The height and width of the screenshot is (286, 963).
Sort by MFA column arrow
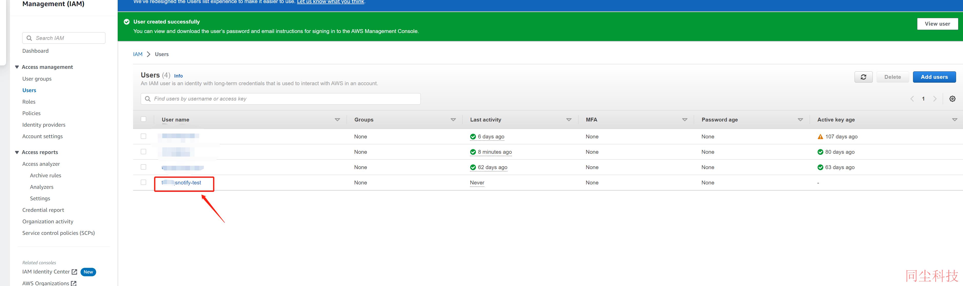tap(685, 120)
